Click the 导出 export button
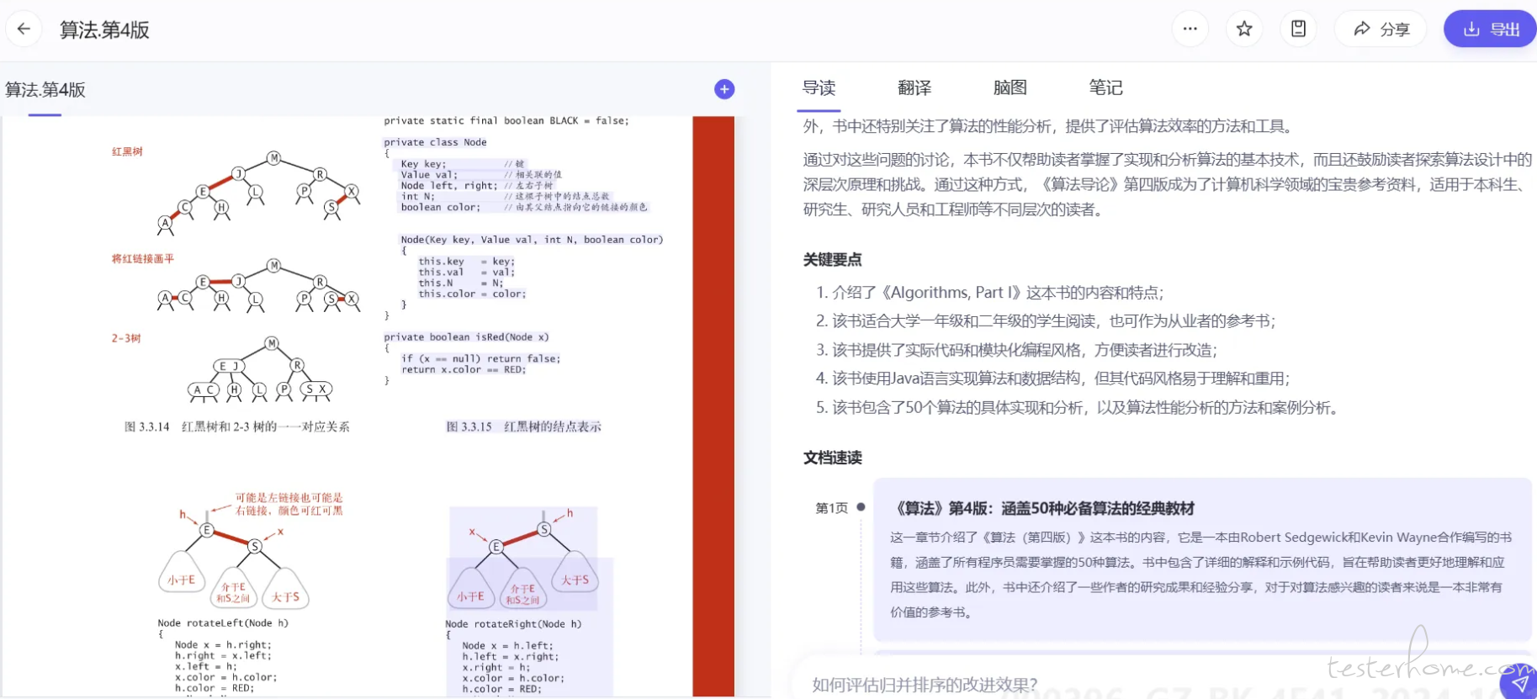This screenshot has width=1537, height=699. point(1491,29)
